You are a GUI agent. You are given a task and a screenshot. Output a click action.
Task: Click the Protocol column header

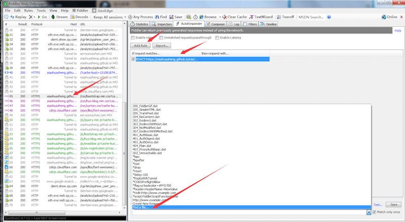point(36,24)
